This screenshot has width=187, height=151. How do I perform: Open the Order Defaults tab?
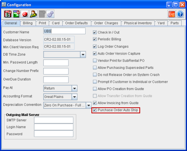(x=76, y=23)
